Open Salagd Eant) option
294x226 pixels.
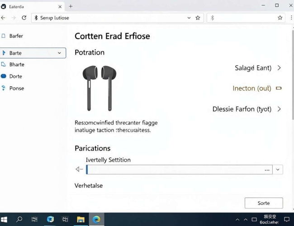(x=253, y=68)
